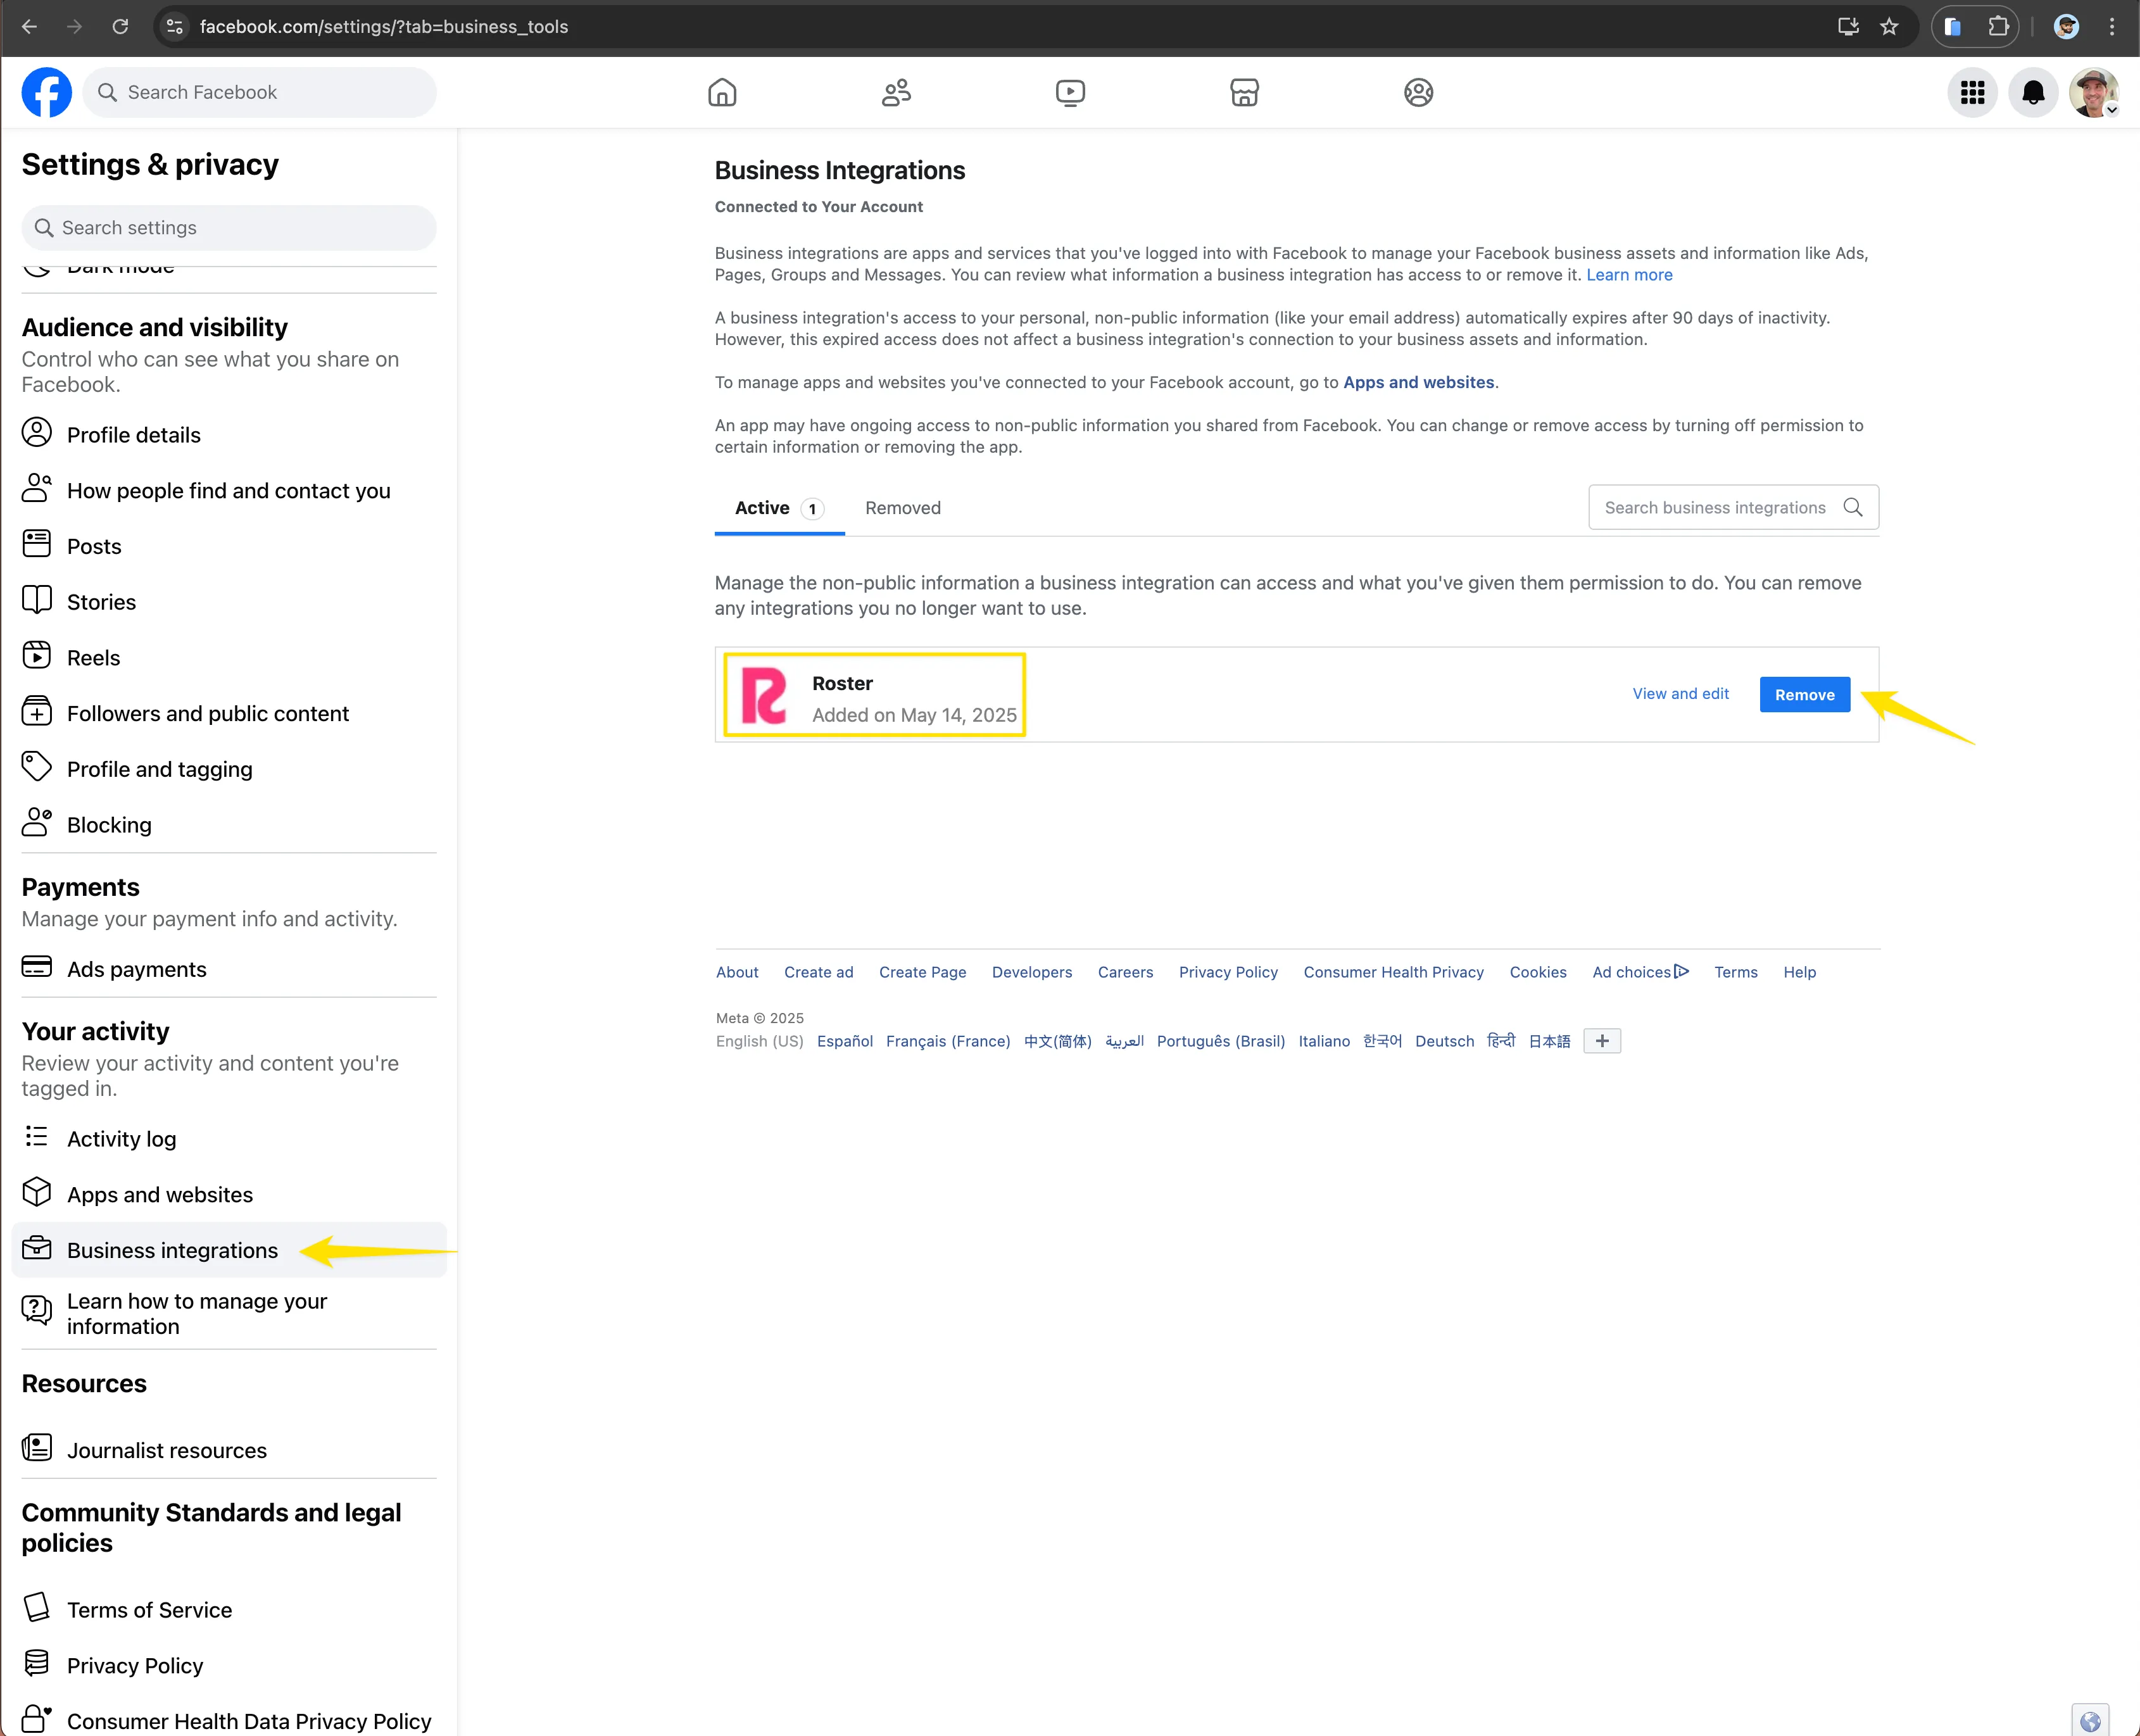The image size is (2140, 1736).
Task: Click the Learn more link
Action: 1629,275
